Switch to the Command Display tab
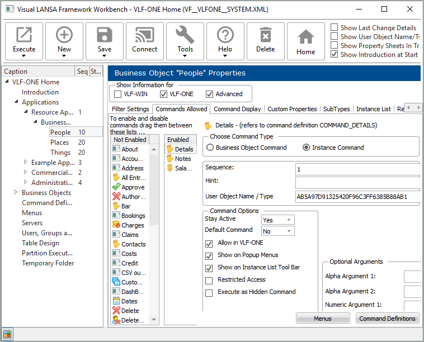This screenshot has height=342, width=424. (237, 109)
